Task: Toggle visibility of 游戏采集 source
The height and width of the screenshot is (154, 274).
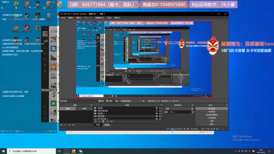Action: click(157, 116)
